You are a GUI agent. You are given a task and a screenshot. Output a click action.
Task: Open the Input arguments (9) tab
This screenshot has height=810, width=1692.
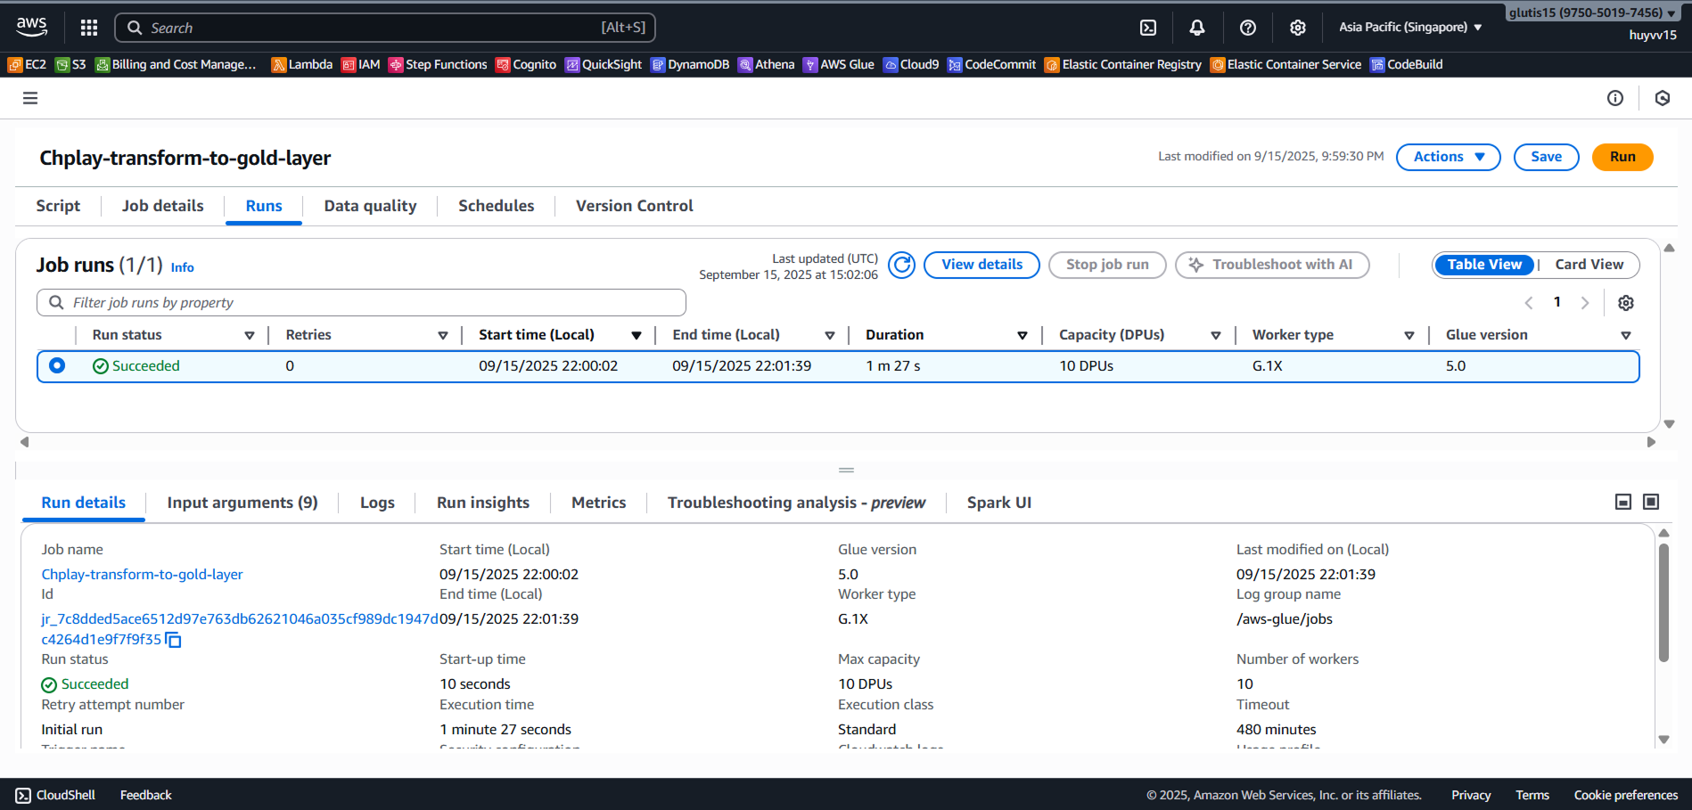coord(242,503)
